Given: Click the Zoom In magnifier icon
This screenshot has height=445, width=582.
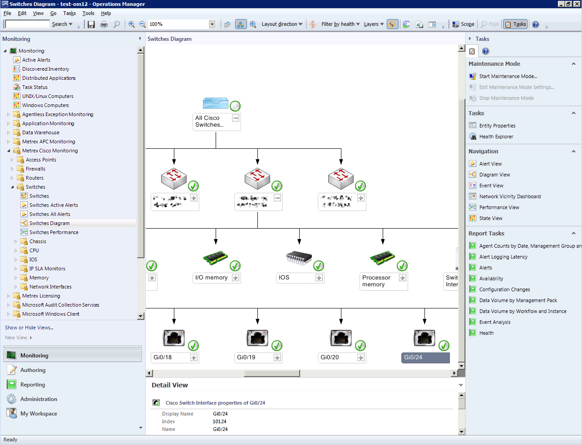Looking at the screenshot, I should (132, 24).
